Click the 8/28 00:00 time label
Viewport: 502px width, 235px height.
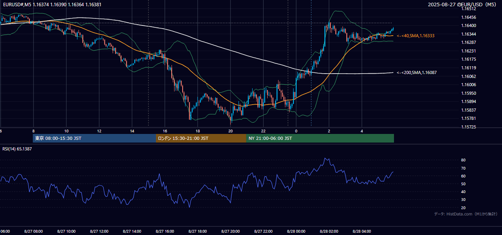point(296,231)
